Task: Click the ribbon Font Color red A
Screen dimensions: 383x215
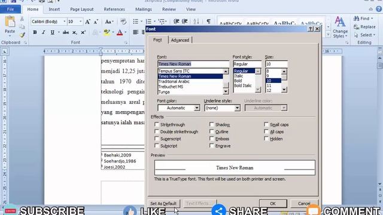Action: pos(120,32)
